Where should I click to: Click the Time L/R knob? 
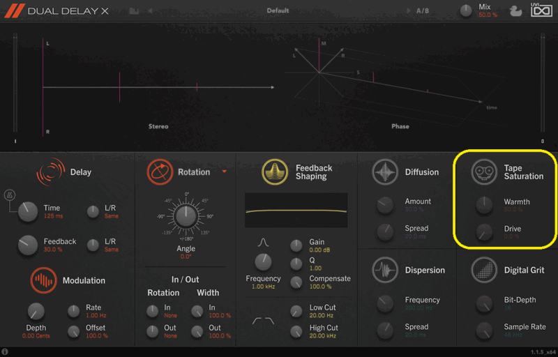tap(93, 212)
